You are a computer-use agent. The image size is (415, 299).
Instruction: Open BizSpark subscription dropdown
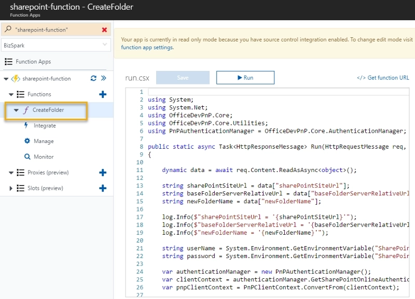coord(56,45)
